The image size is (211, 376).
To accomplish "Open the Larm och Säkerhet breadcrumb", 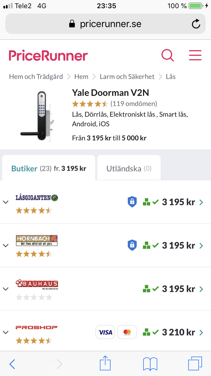I will tap(127, 77).
